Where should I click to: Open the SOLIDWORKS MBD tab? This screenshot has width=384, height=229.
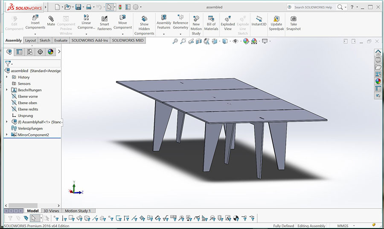(x=128, y=40)
